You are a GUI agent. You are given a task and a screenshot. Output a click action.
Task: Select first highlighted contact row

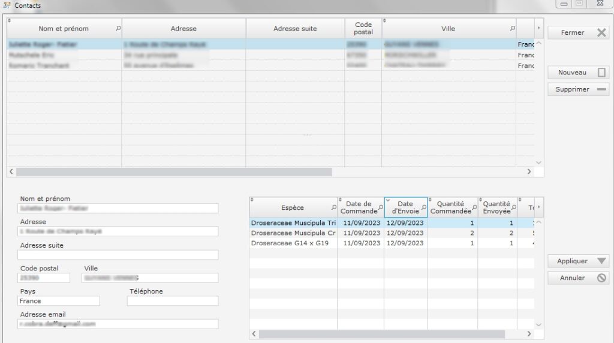[270, 44]
